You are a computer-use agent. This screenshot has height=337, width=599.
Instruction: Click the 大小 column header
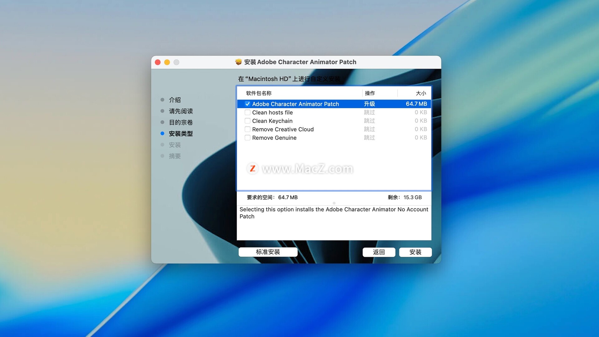pyautogui.click(x=421, y=93)
